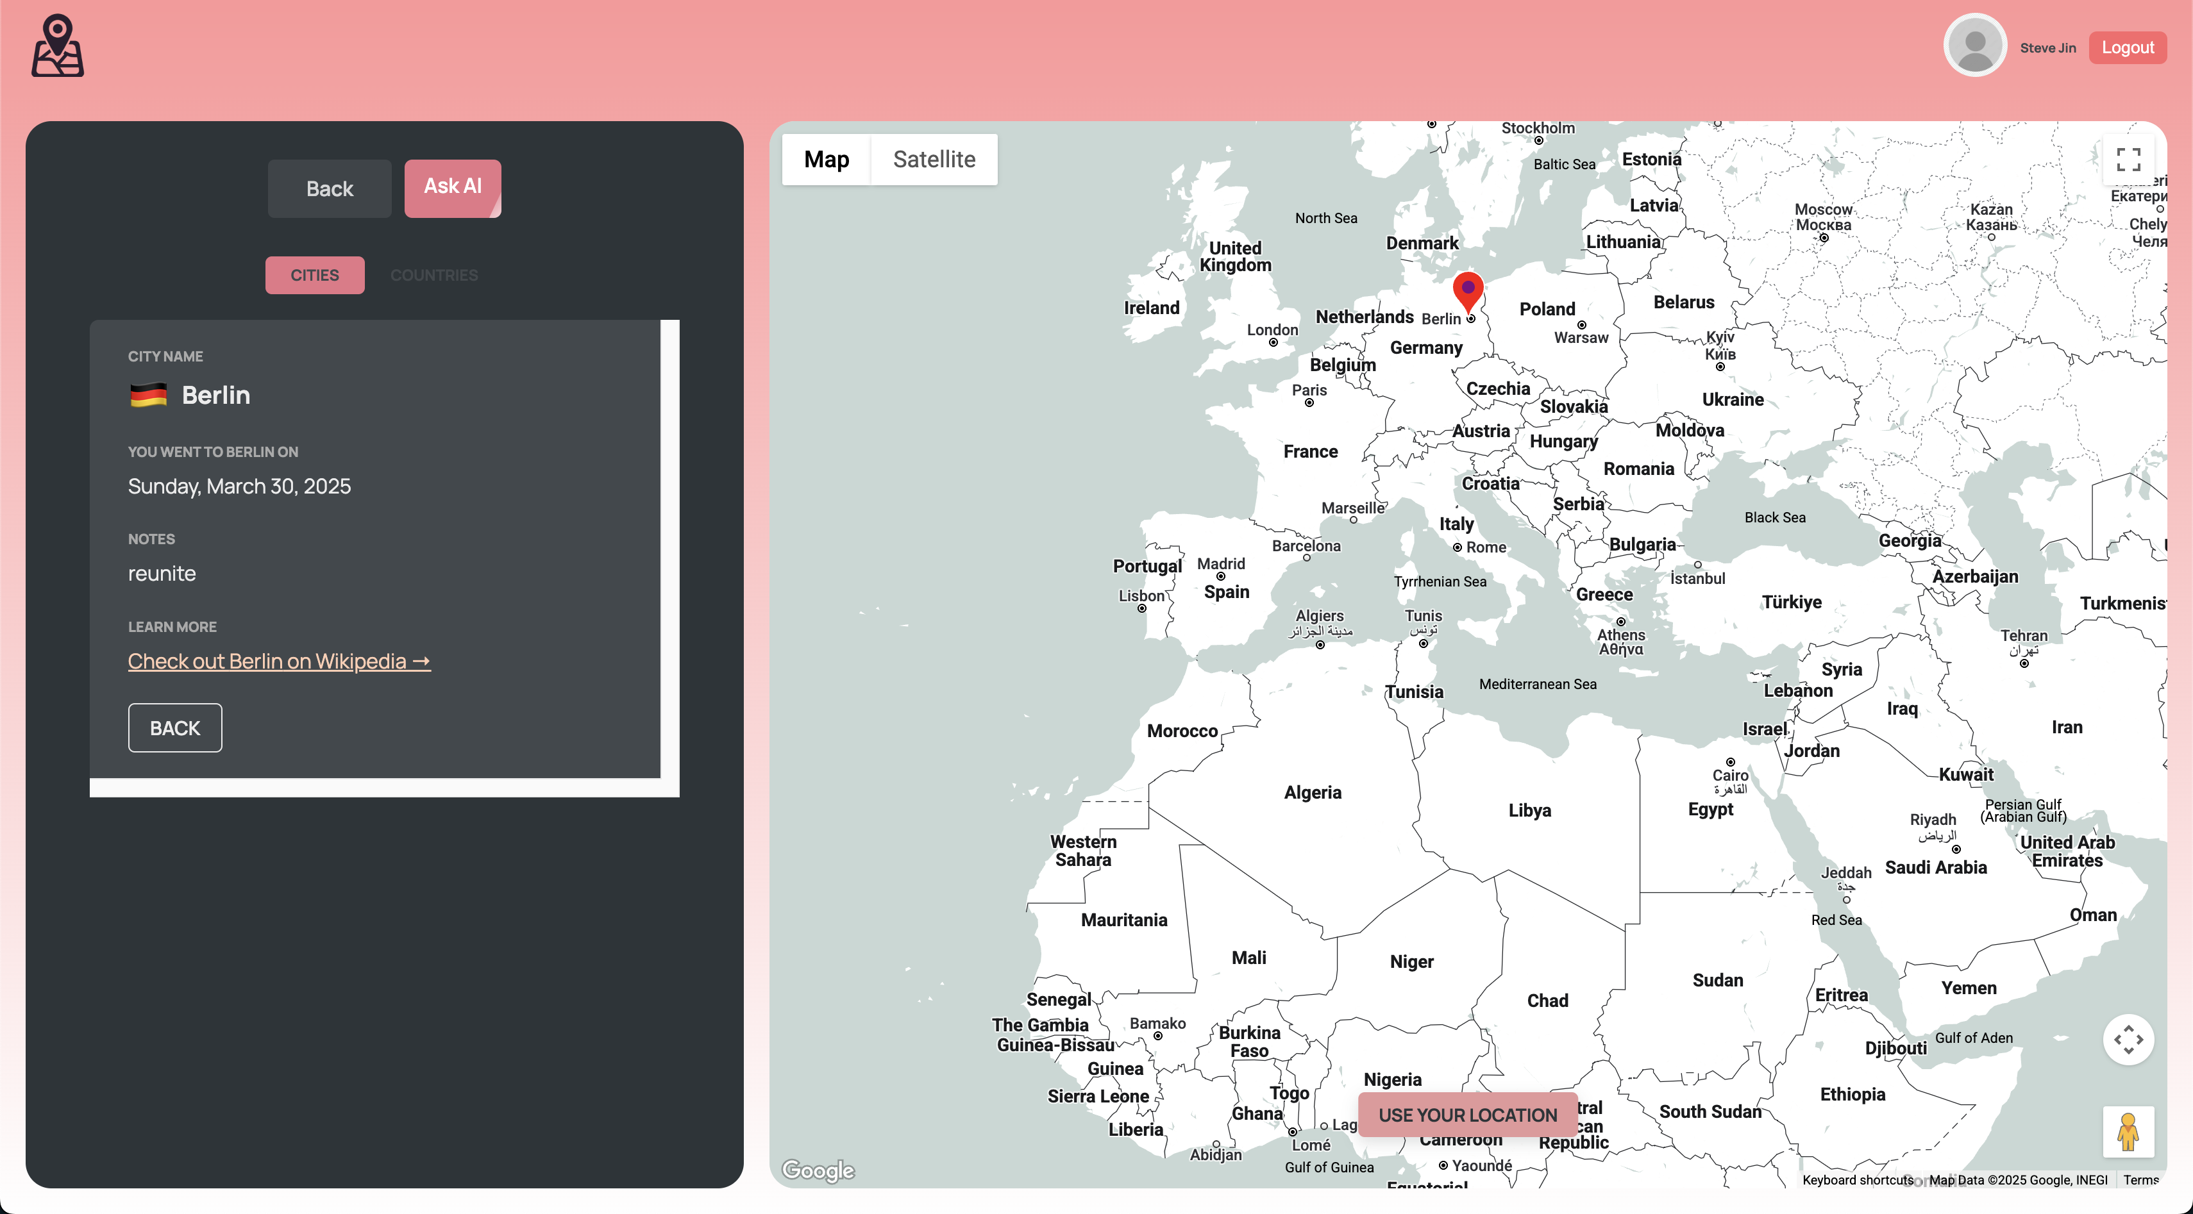2193x1214 pixels.
Task: Click the top Back button
Action: pos(330,189)
